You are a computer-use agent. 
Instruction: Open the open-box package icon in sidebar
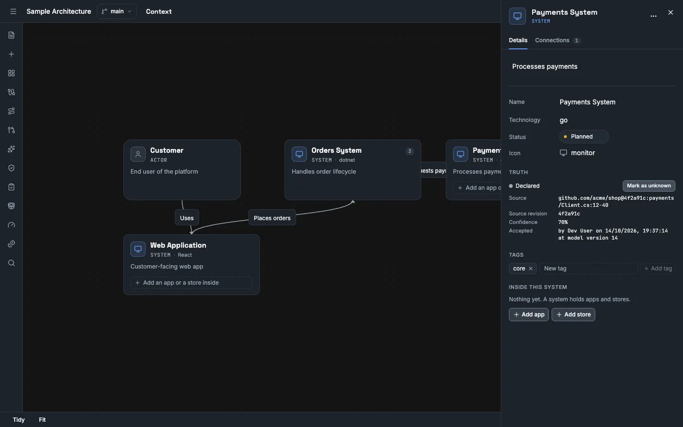[11, 206]
